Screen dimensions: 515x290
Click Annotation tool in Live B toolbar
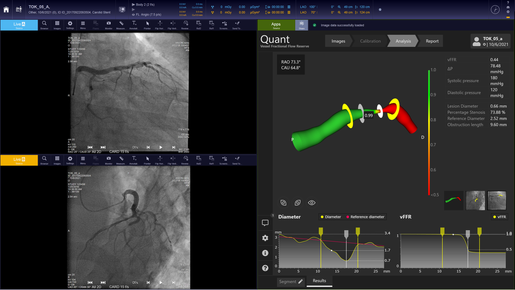click(x=134, y=160)
